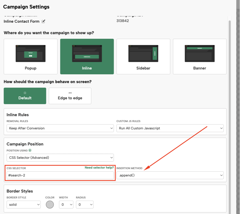Click the Sidebar layout preview image
Screen dimensions: 240x214
click(x=143, y=53)
